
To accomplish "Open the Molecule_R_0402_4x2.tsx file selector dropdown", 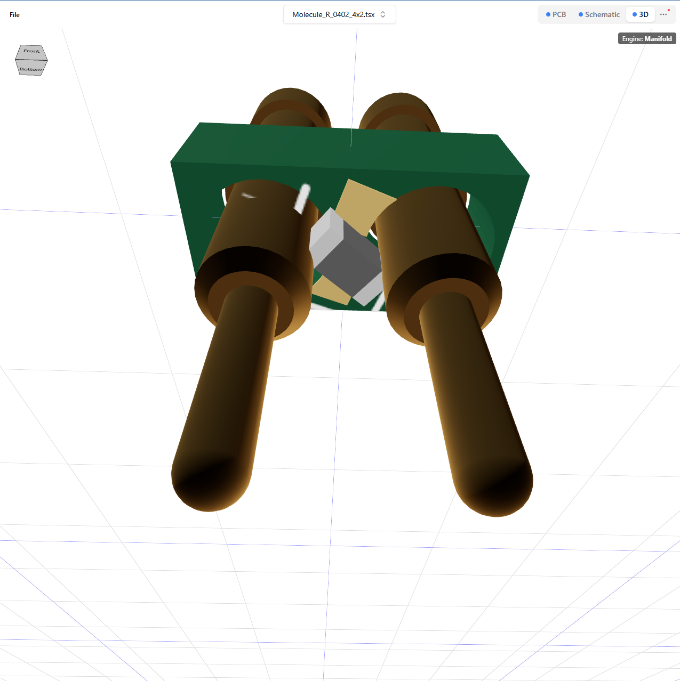I will click(339, 14).
